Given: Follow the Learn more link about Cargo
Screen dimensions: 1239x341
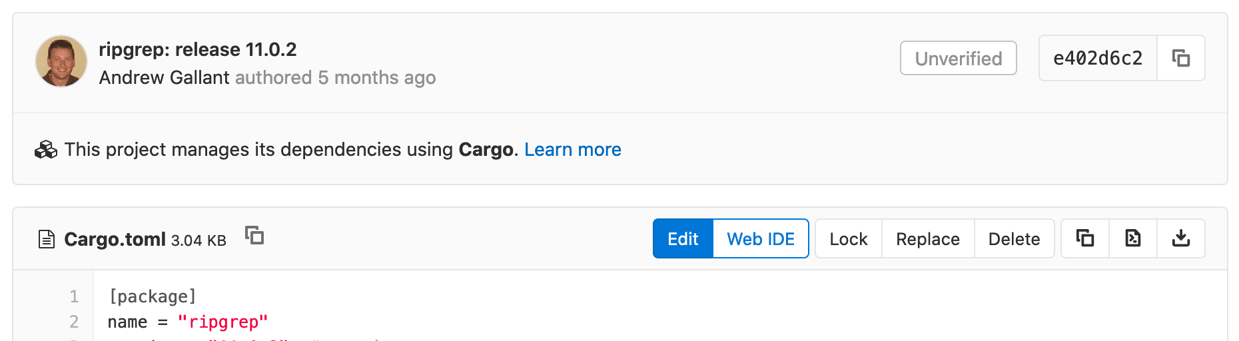Looking at the screenshot, I should click(x=572, y=150).
